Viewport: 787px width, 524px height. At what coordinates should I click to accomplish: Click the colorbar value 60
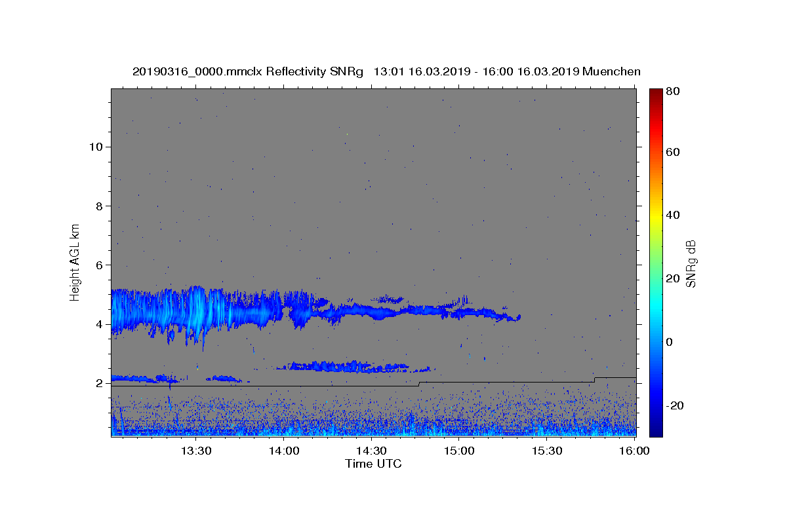(x=672, y=152)
